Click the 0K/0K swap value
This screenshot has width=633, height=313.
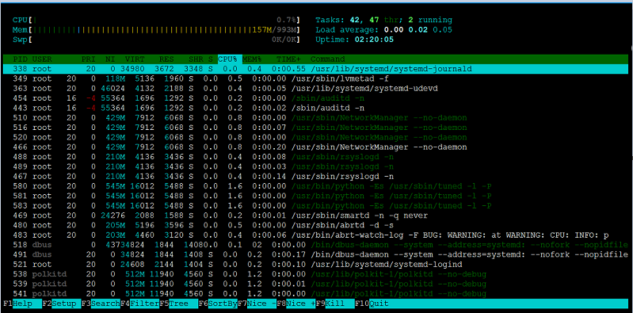coord(285,40)
